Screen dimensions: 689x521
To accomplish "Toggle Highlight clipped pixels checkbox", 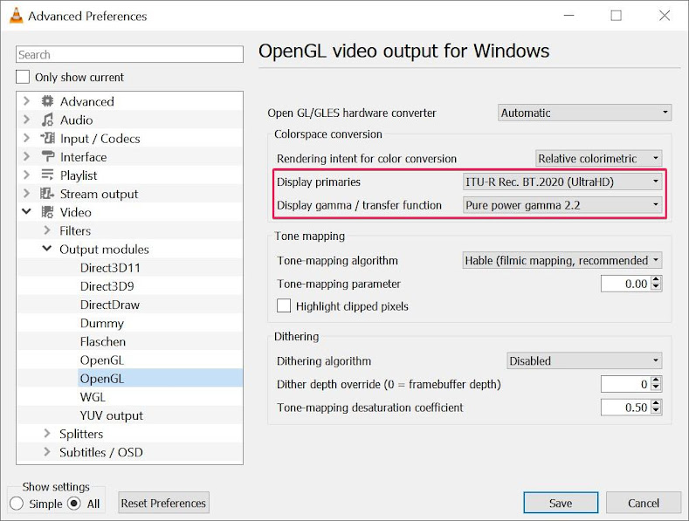I will (x=284, y=305).
